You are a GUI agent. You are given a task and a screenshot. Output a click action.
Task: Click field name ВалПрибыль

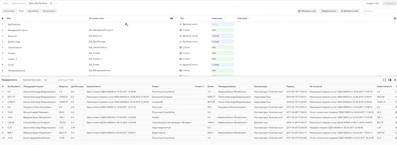tap(14, 24)
